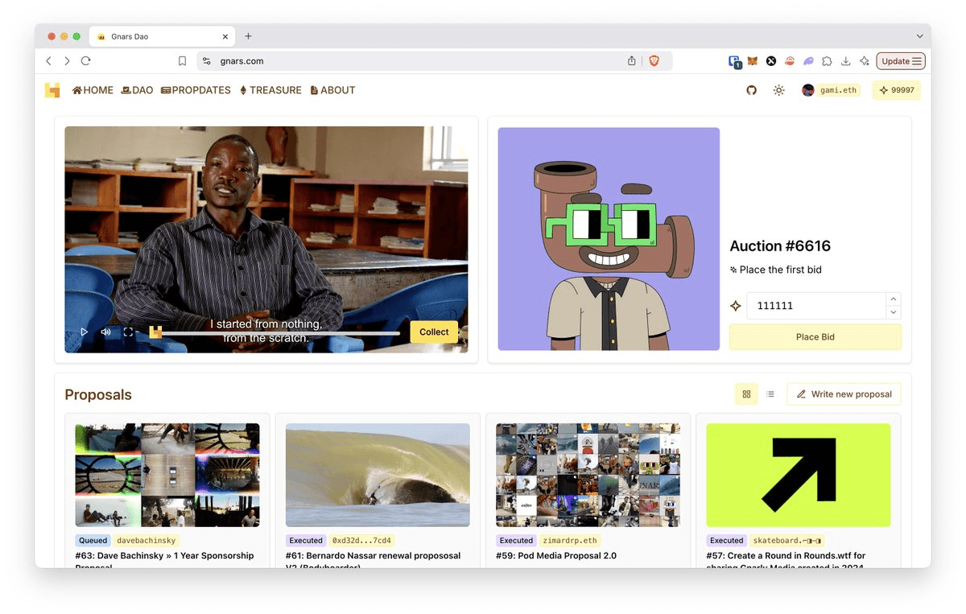This screenshot has height=614, width=966.
Task: Switch proposals to list view
Action: [x=770, y=394]
